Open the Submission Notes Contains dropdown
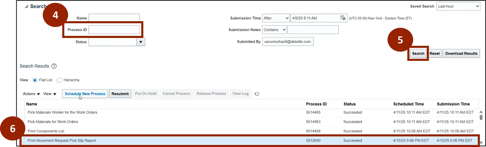The width and height of the screenshot is (486, 147). tap(274, 30)
